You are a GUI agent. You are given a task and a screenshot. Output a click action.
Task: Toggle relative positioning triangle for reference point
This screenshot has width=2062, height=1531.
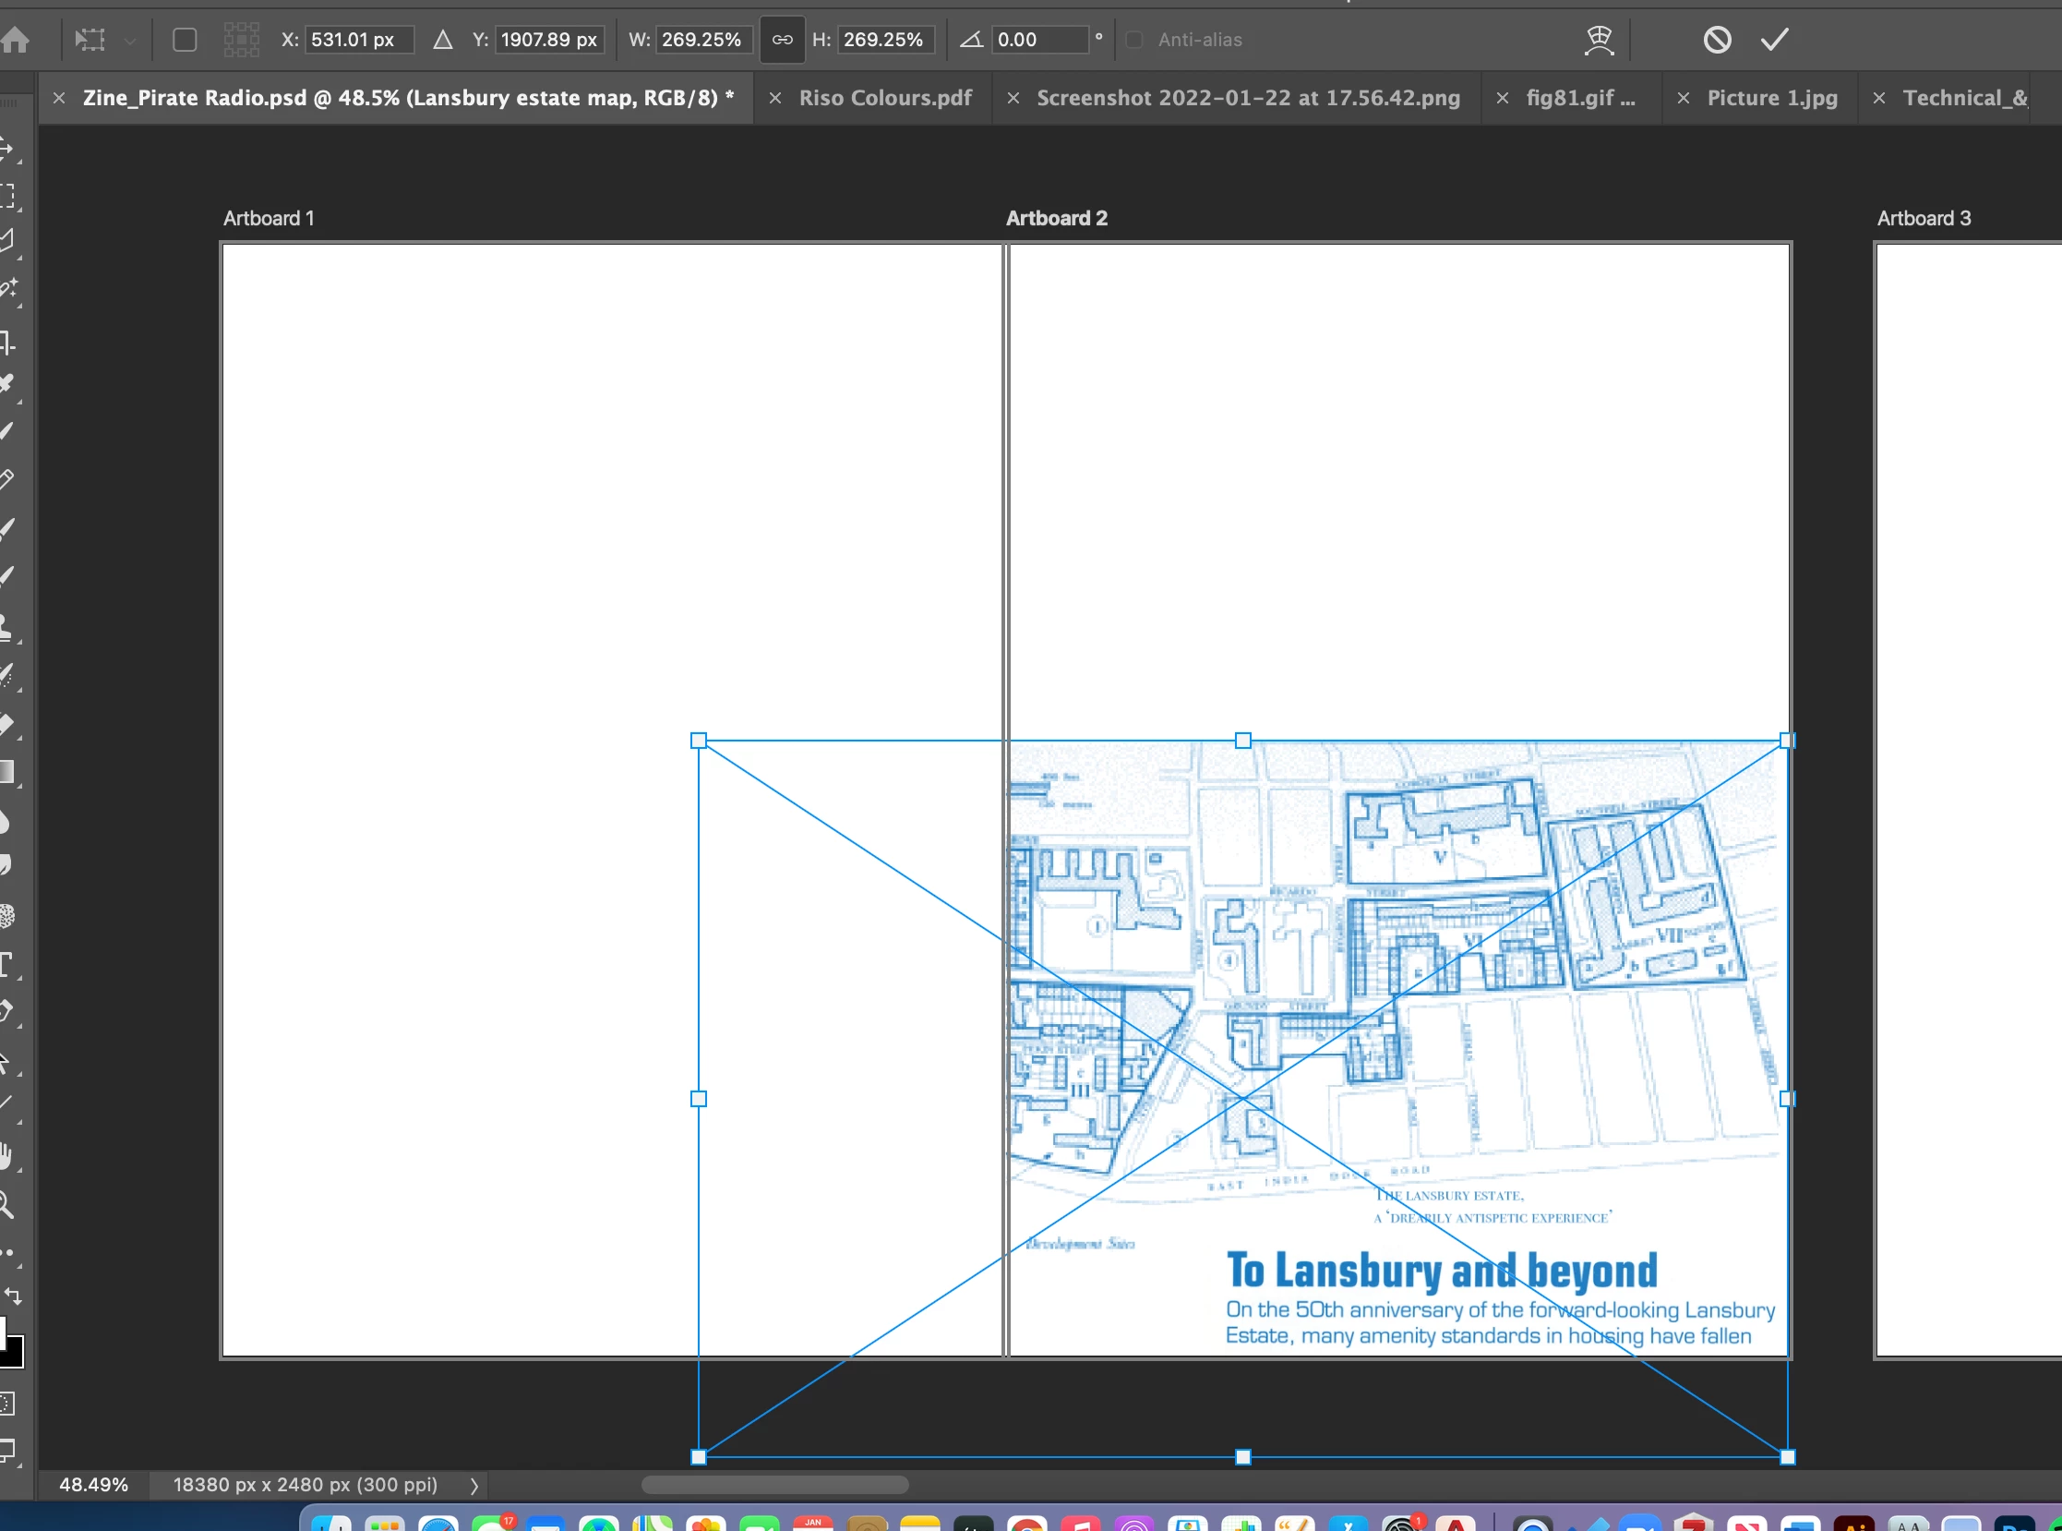[x=443, y=40]
